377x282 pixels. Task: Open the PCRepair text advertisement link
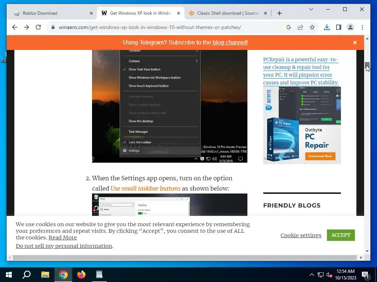coord(301,71)
